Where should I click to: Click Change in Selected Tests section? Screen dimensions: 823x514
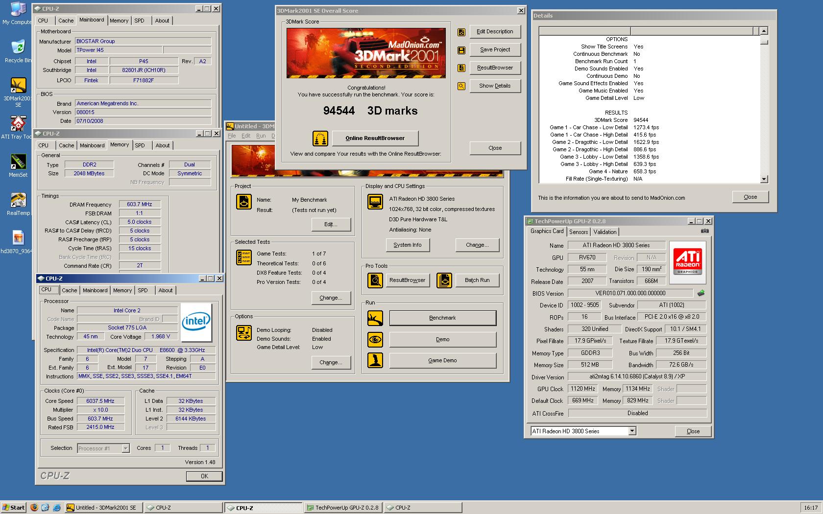click(331, 298)
